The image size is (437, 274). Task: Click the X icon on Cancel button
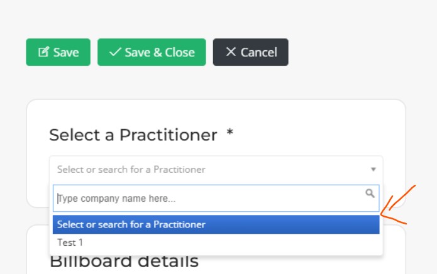pos(231,52)
